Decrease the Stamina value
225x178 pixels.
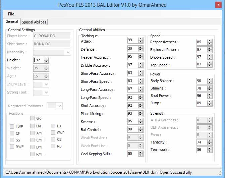210,90
